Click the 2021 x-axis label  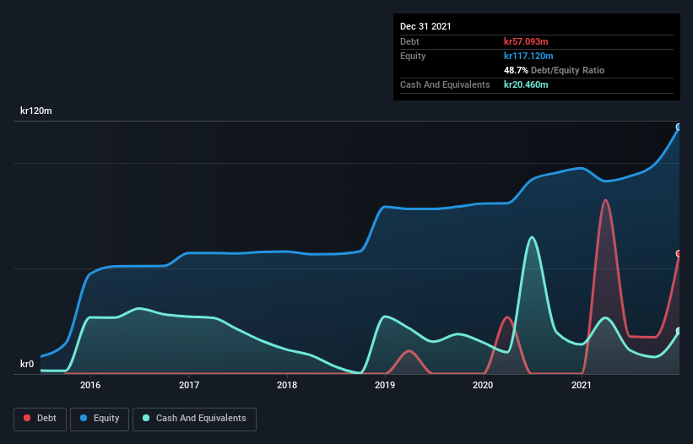[582, 385]
